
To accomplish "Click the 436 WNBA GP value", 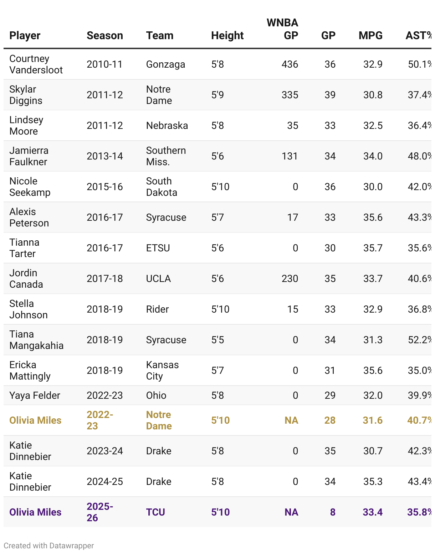I will coord(290,64).
